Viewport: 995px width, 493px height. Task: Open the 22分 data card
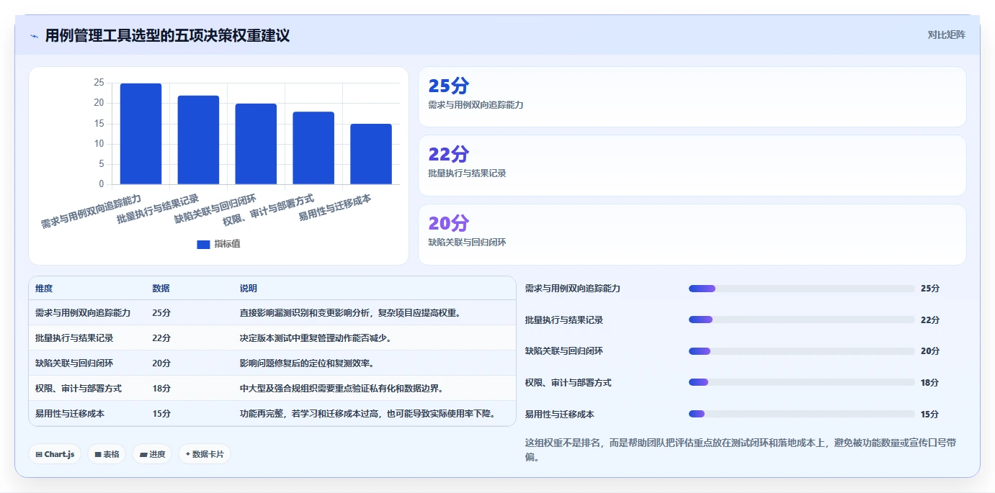tap(692, 166)
